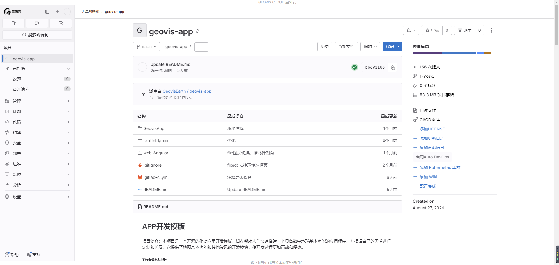
Task: Open the add-file plus dropdown
Action: click(x=201, y=47)
